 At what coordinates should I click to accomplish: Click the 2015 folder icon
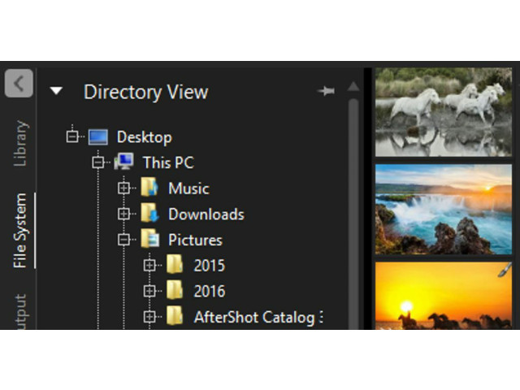175,264
